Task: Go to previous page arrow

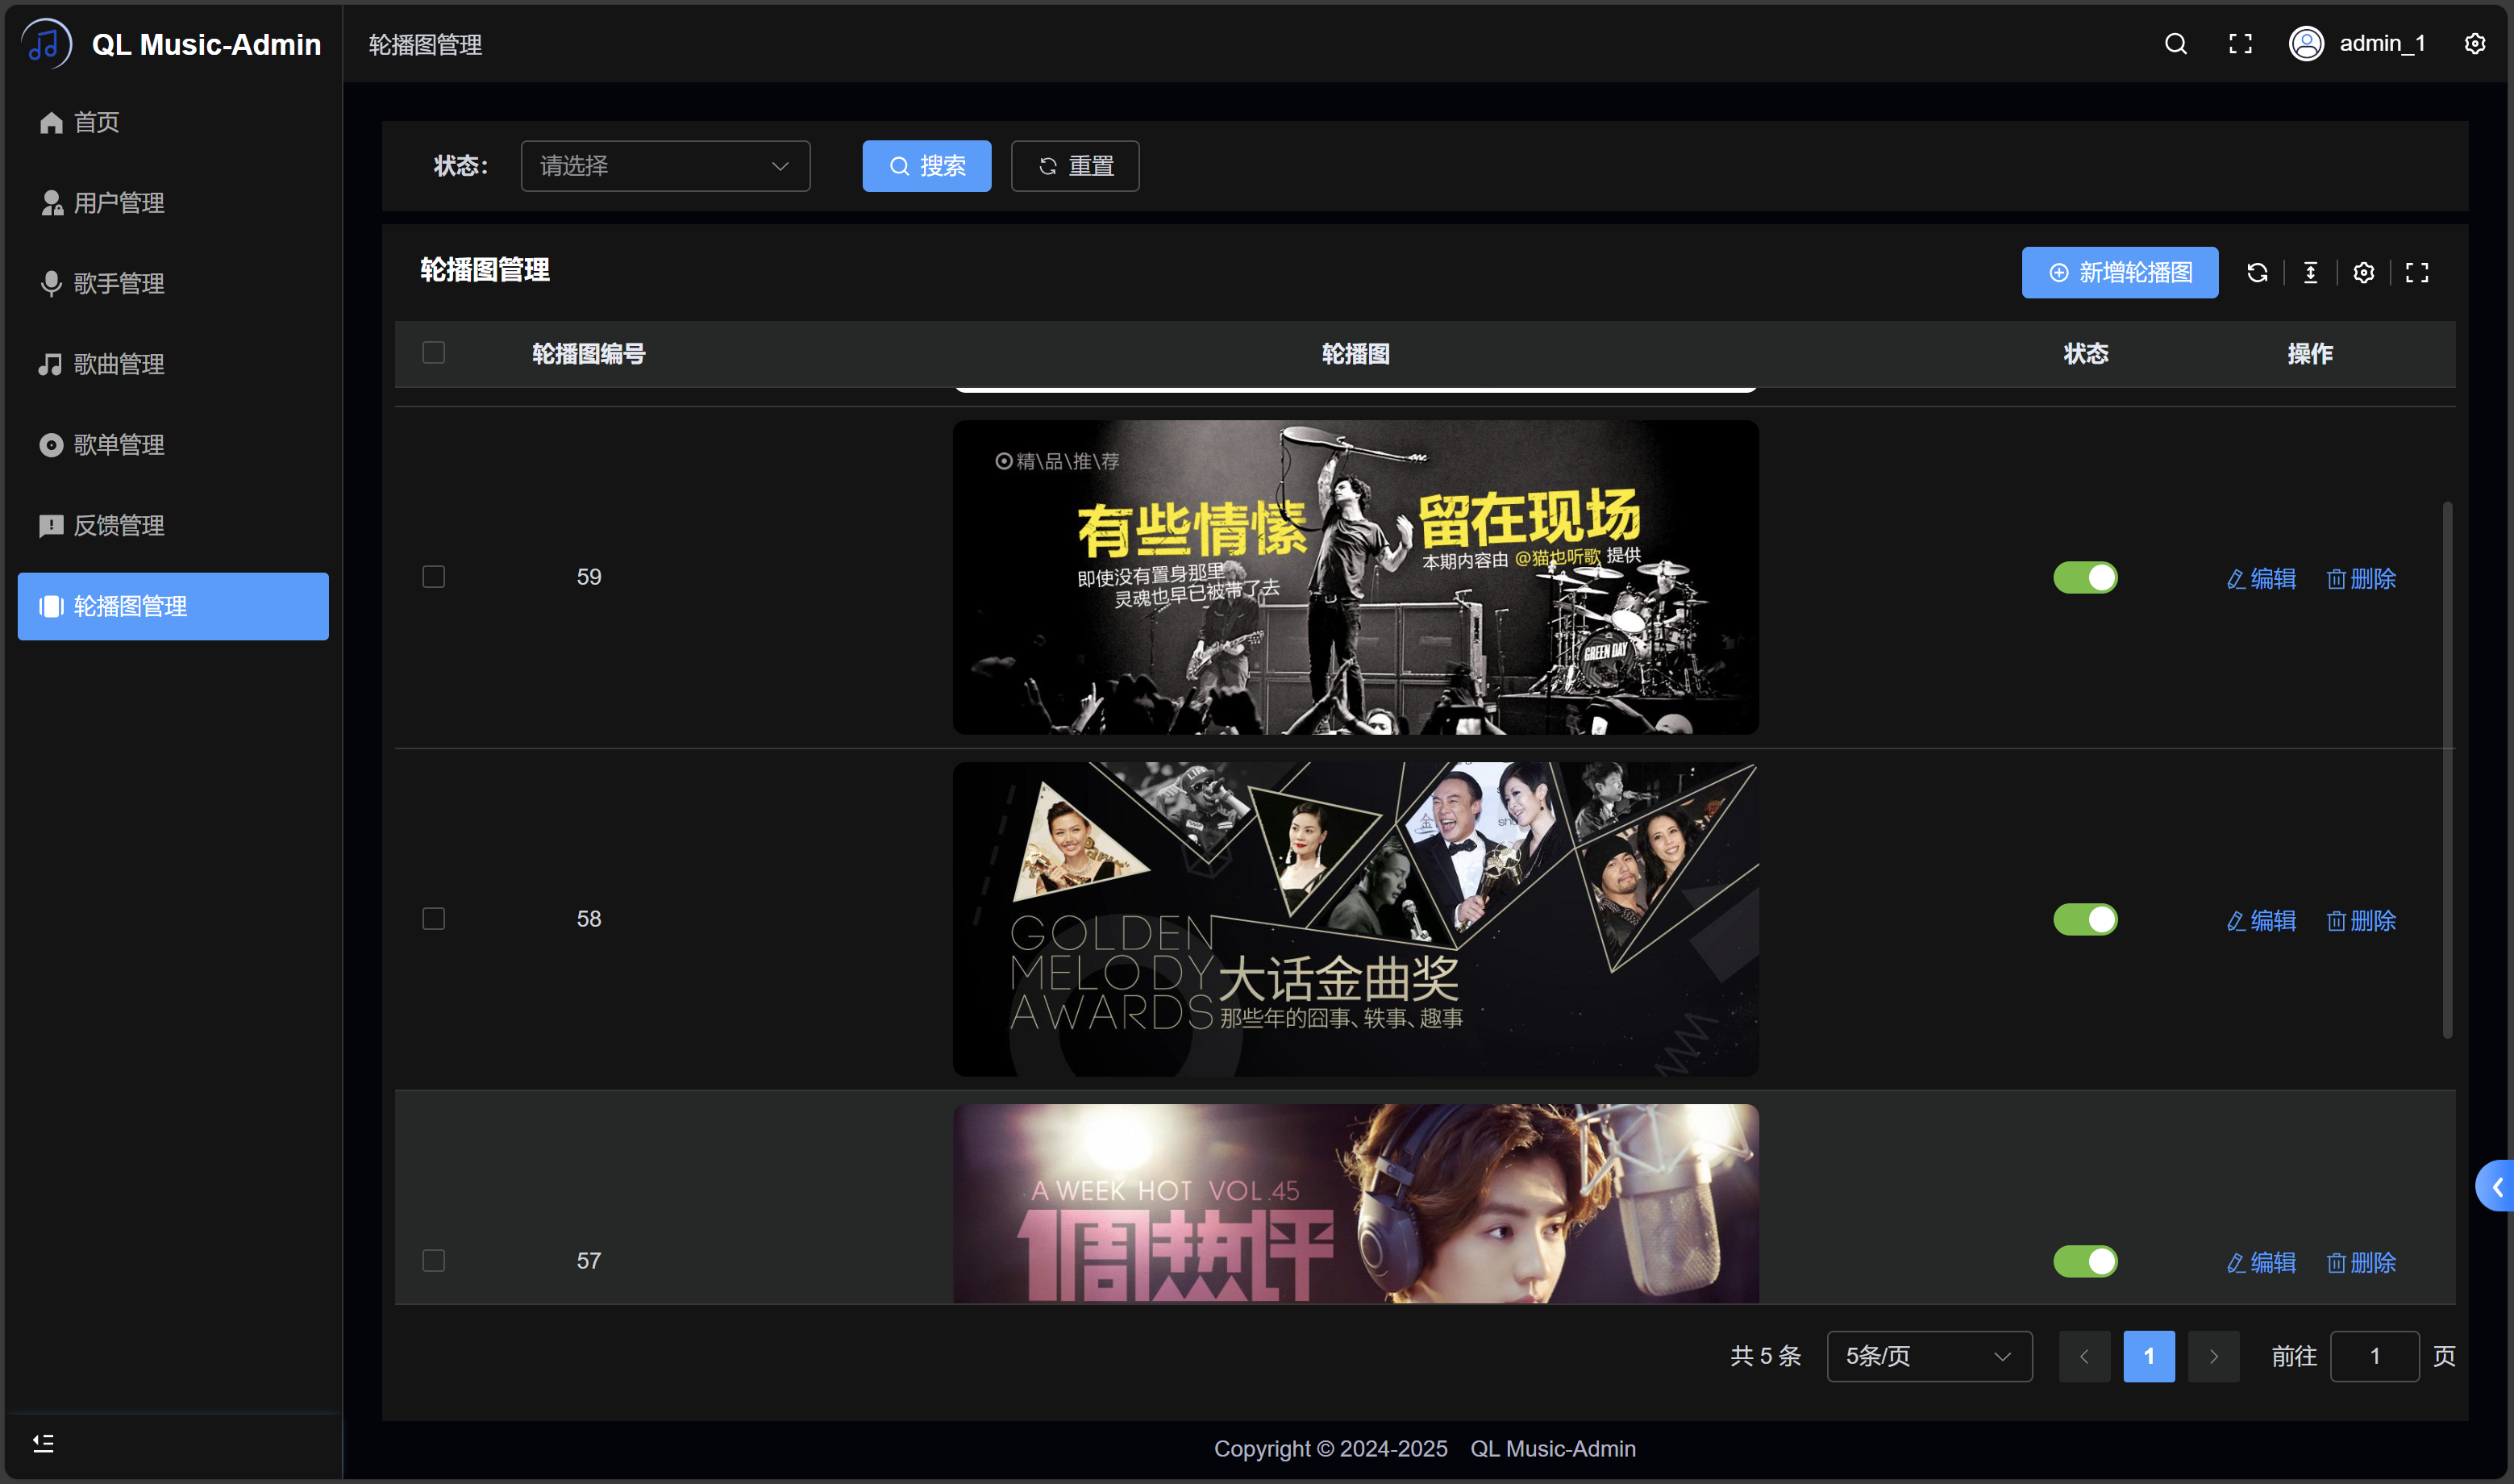Action: pyautogui.click(x=2084, y=1356)
